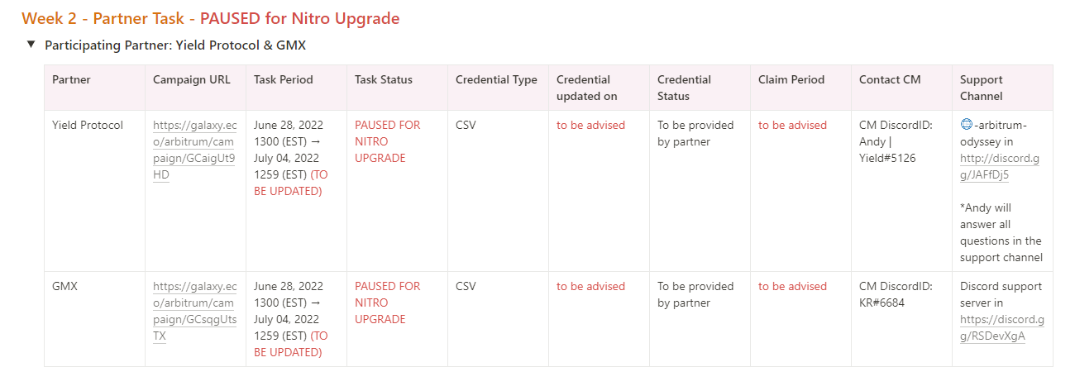
Task: Select the Task Status column header
Action: [384, 80]
